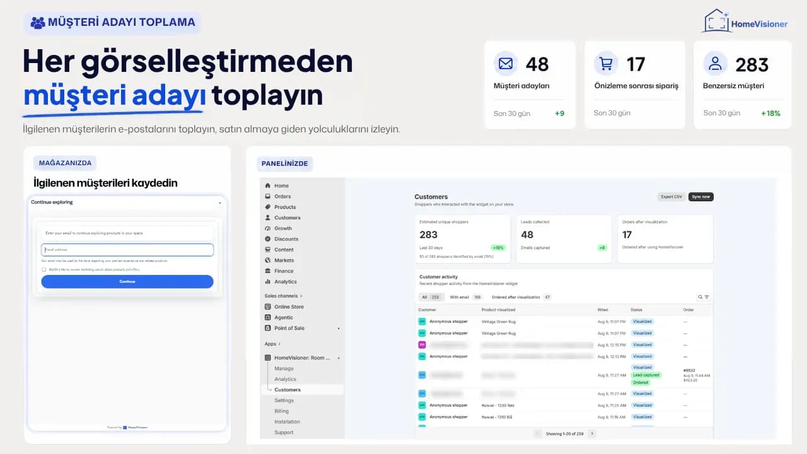
Task: Open Billing under HomeVisioner app
Action: tap(281, 411)
